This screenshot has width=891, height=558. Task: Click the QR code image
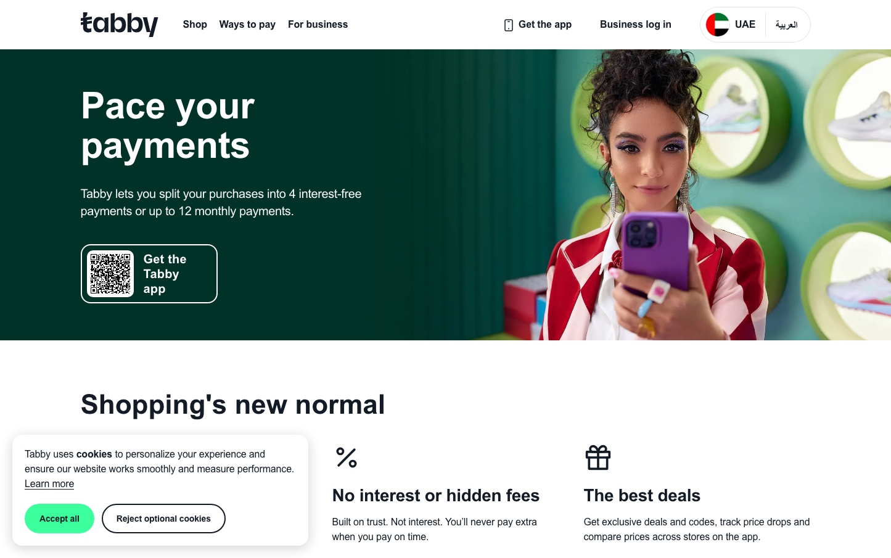coord(110,274)
